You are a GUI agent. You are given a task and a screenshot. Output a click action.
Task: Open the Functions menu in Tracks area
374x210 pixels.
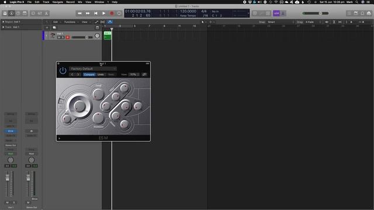tap(71, 22)
